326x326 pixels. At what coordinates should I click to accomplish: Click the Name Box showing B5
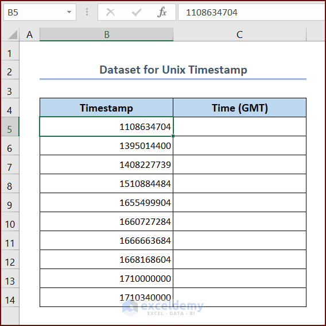pyautogui.click(x=40, y=12)
